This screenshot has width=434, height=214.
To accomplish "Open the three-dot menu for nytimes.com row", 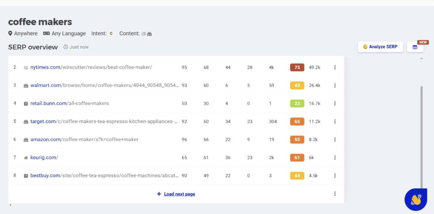I will [335, 67].
